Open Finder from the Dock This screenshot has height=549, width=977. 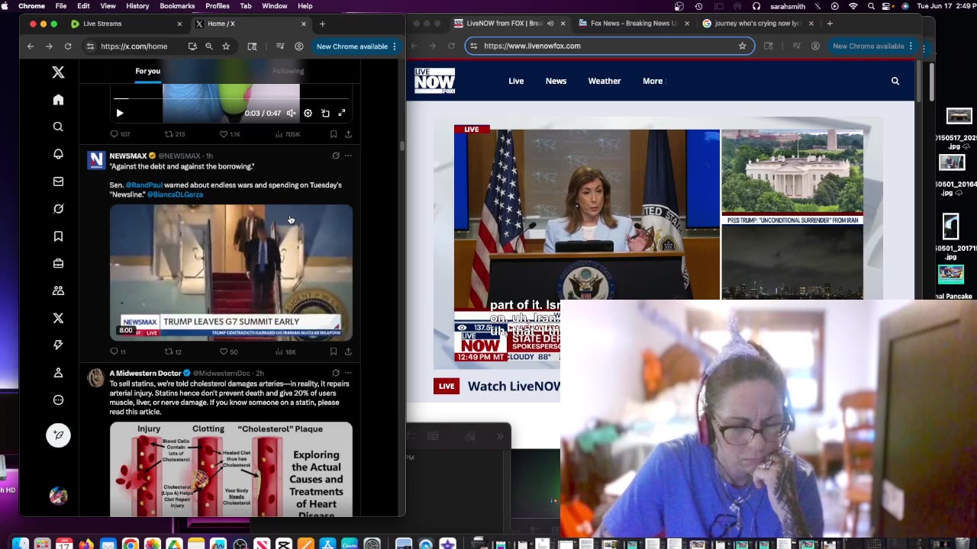click(x=20, y=544)
